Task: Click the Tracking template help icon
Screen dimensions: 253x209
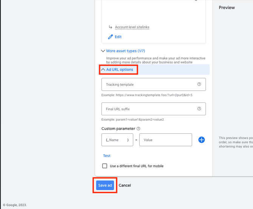Action: pos(199,84)
